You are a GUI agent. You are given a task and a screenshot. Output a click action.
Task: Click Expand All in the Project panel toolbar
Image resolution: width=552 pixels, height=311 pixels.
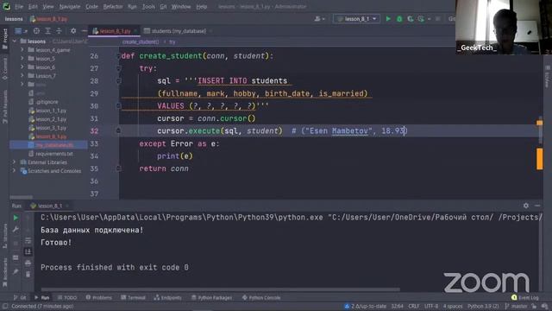[48, 31]
